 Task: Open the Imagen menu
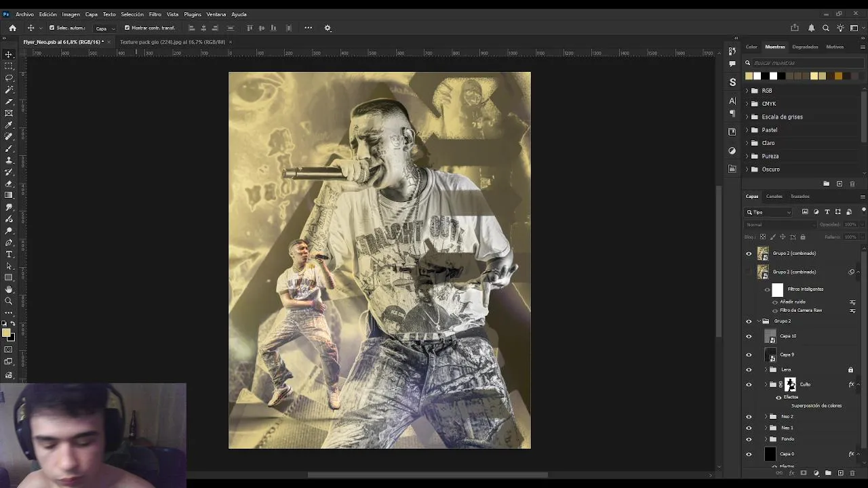coord(71,14)
